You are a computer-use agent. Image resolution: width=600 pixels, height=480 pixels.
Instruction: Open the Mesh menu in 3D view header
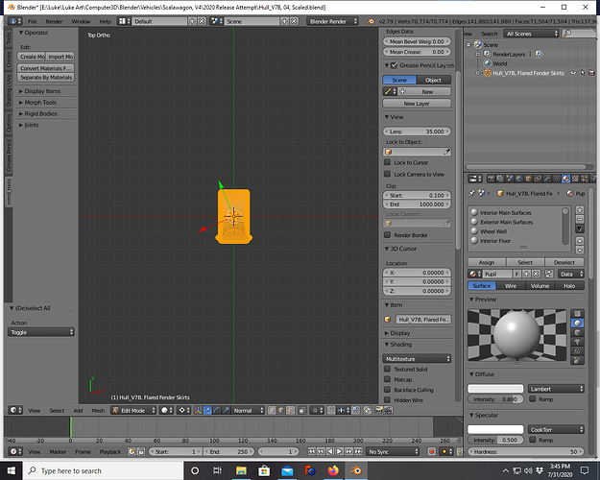click(98, 410)
